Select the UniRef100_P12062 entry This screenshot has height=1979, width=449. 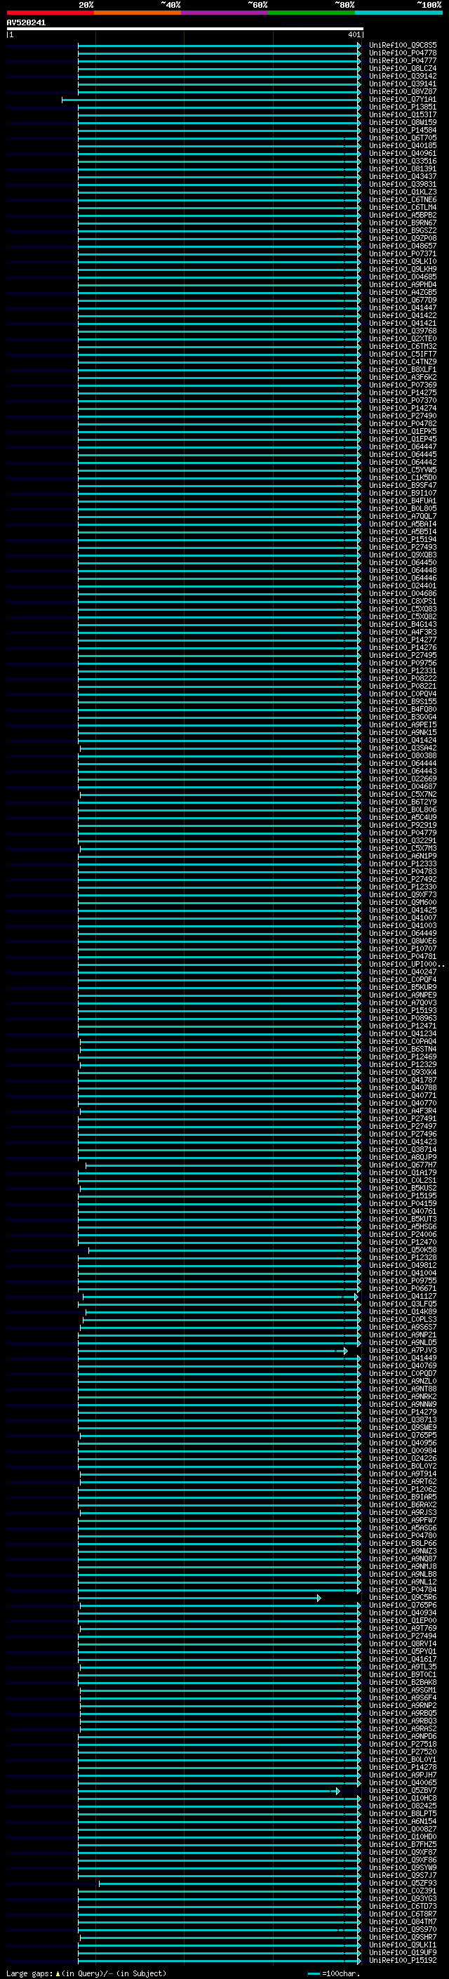(x=402, y=1489)
